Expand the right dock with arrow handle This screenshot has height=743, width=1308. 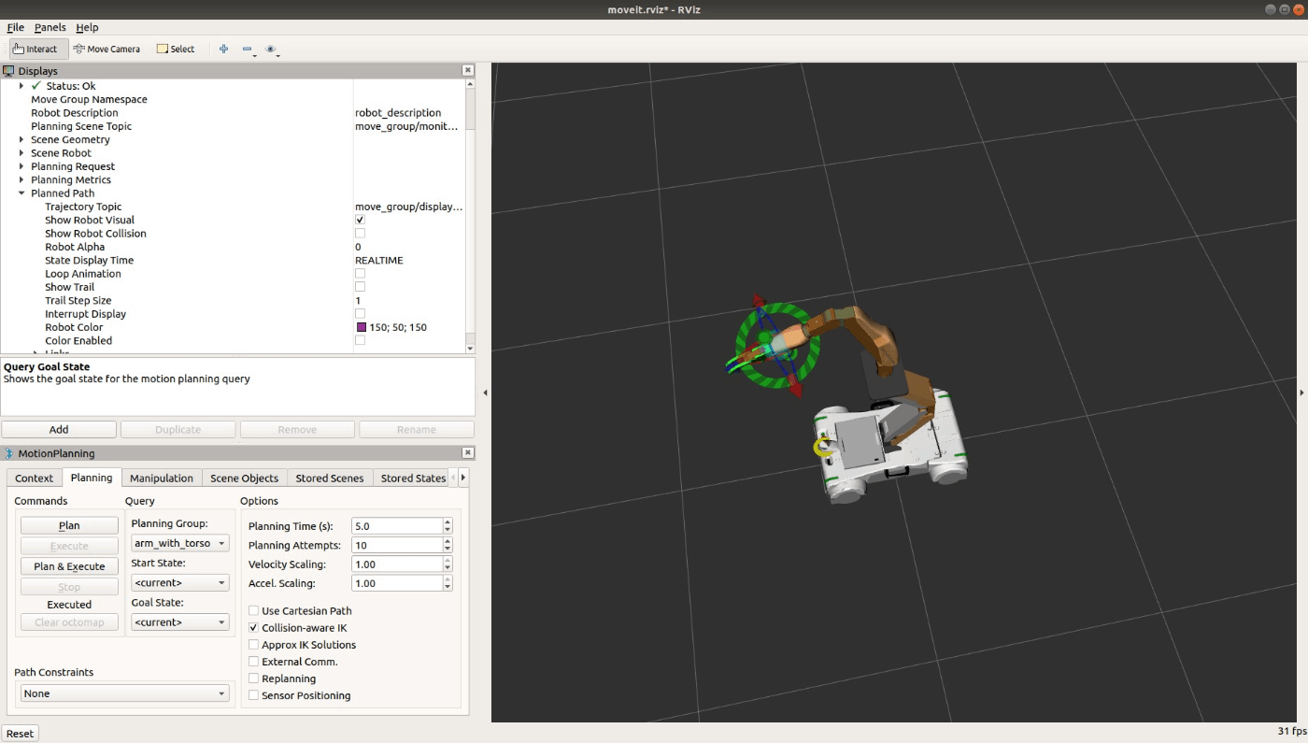pyautogui.click(x=1301, y=393)
